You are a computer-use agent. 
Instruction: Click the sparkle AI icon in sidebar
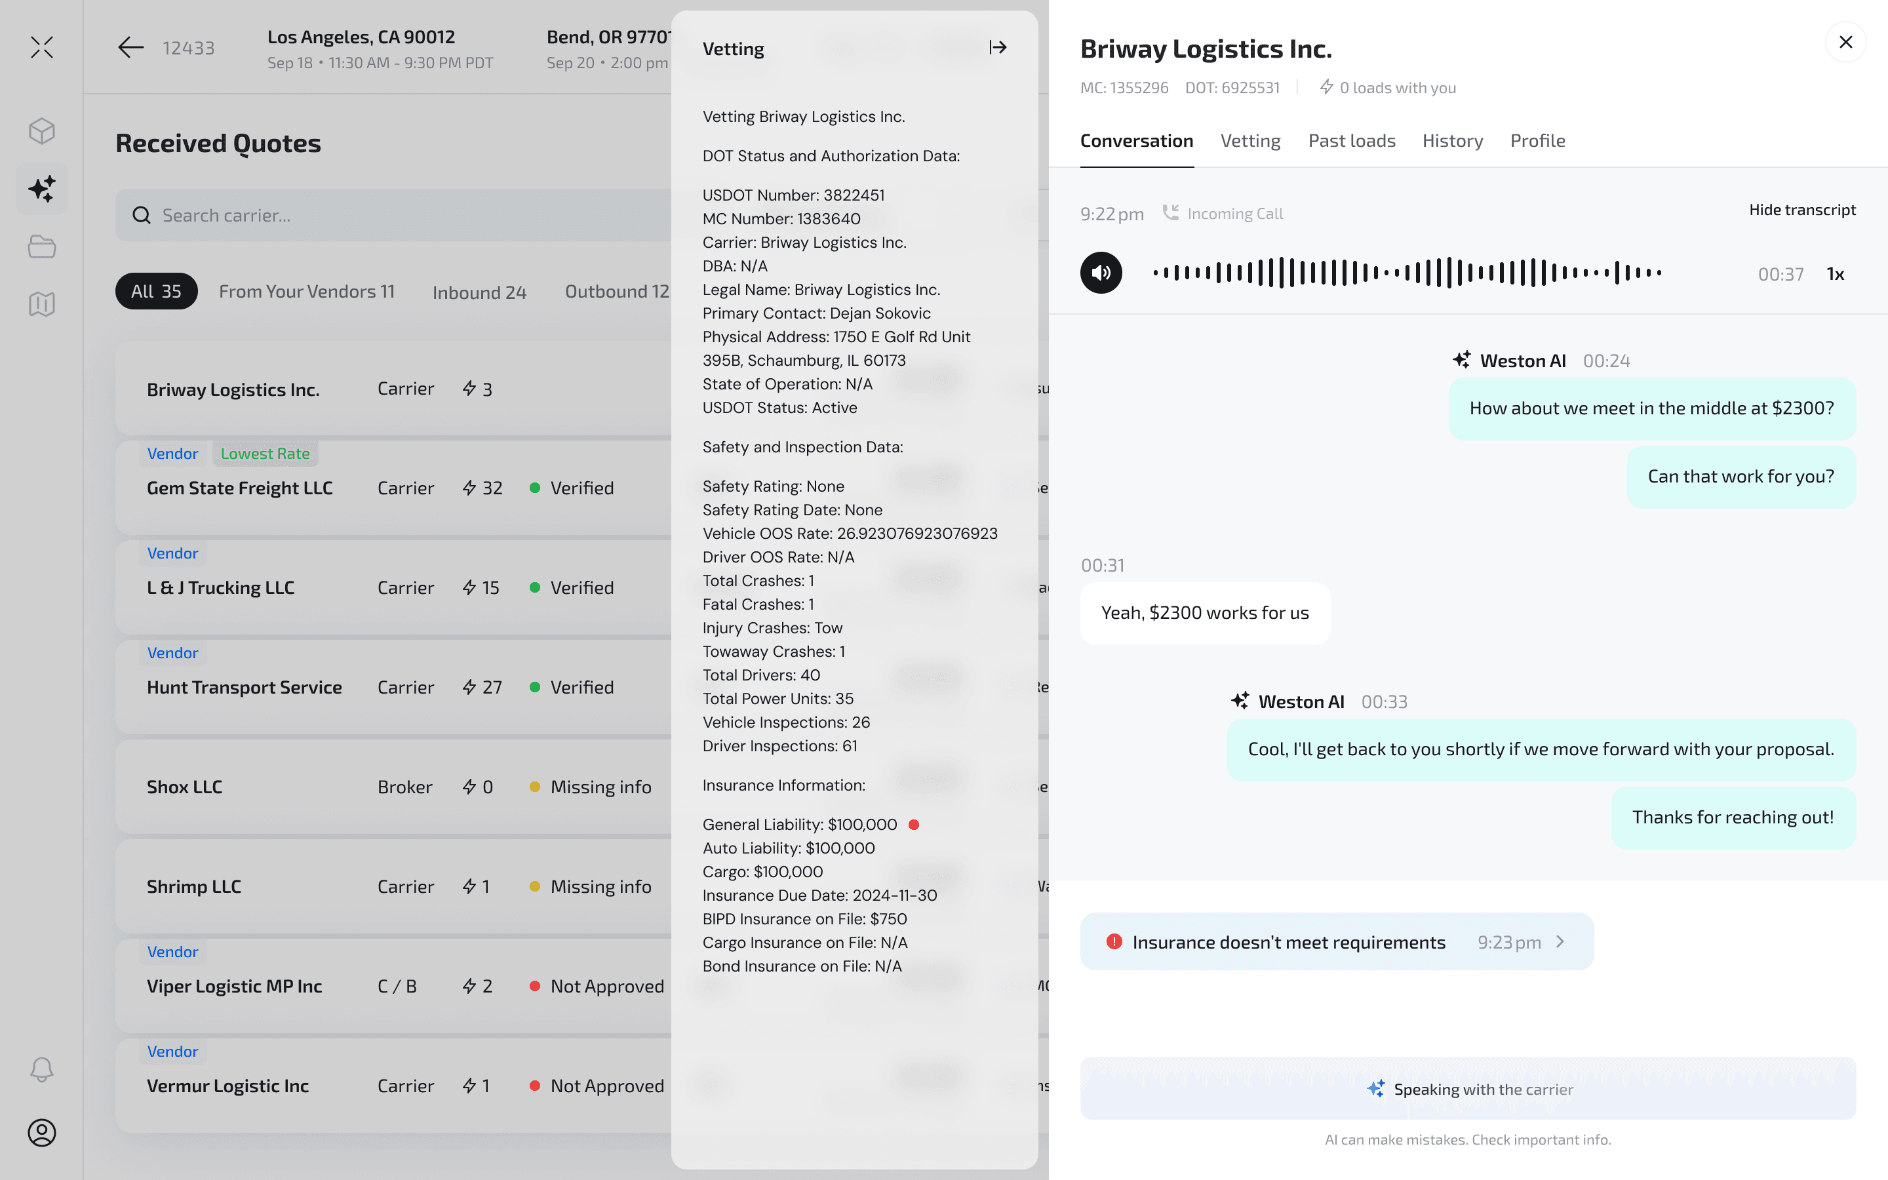point(42,189)
